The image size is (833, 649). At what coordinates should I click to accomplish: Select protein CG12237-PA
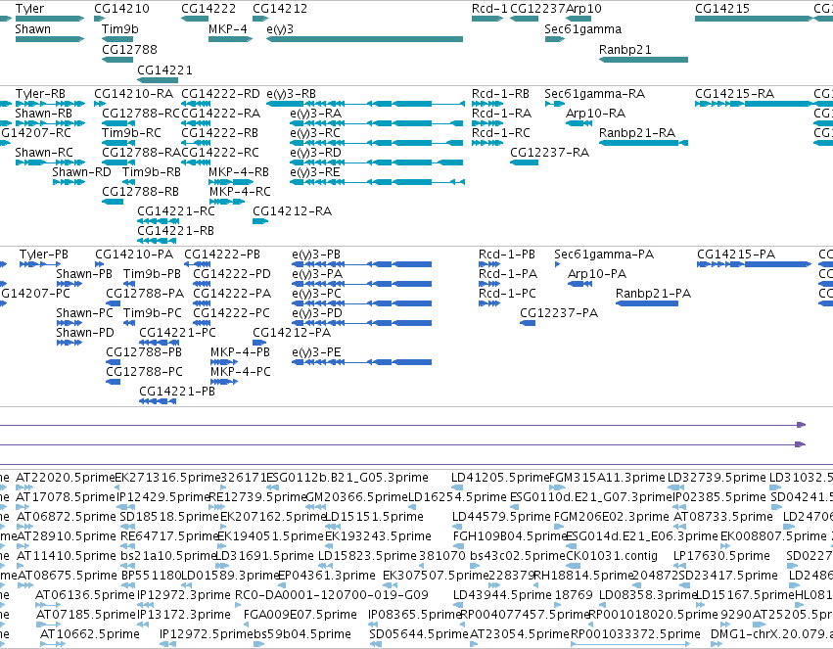coord(527,323)
